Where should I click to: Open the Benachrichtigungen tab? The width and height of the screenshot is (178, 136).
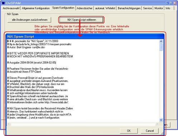pyautogui.click(x=129, y=8)
